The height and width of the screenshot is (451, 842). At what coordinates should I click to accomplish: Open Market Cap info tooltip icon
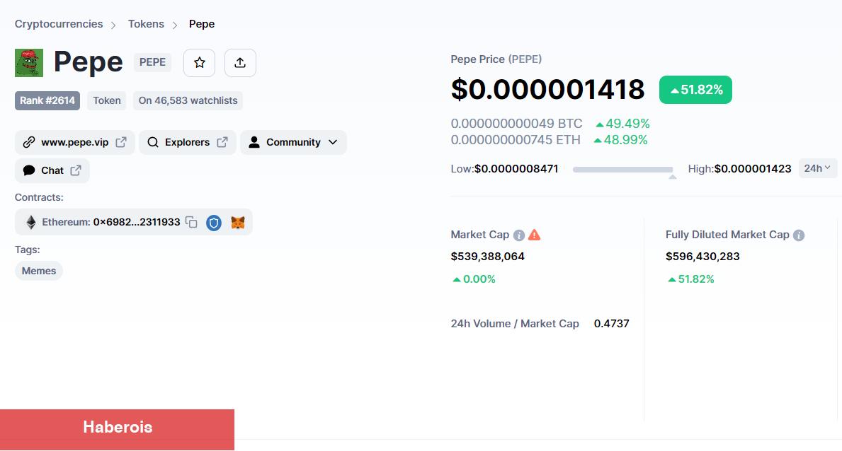pyautogui.click(x=519, y=235)
